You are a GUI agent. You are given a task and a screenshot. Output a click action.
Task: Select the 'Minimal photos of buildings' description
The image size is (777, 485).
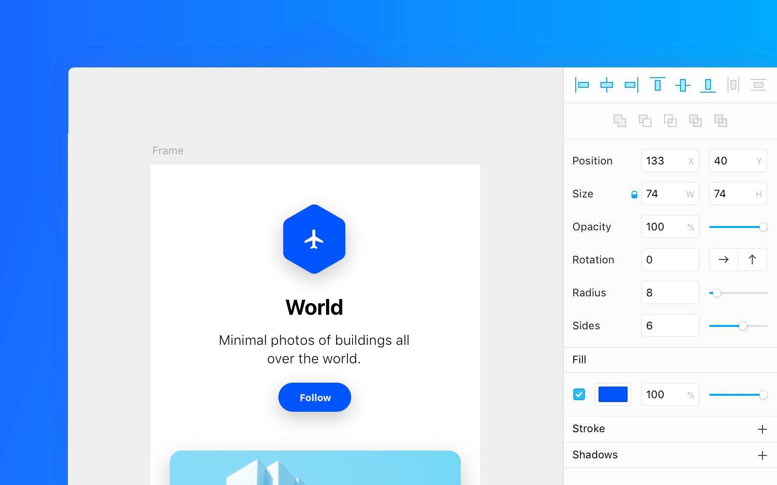point(314,349)
